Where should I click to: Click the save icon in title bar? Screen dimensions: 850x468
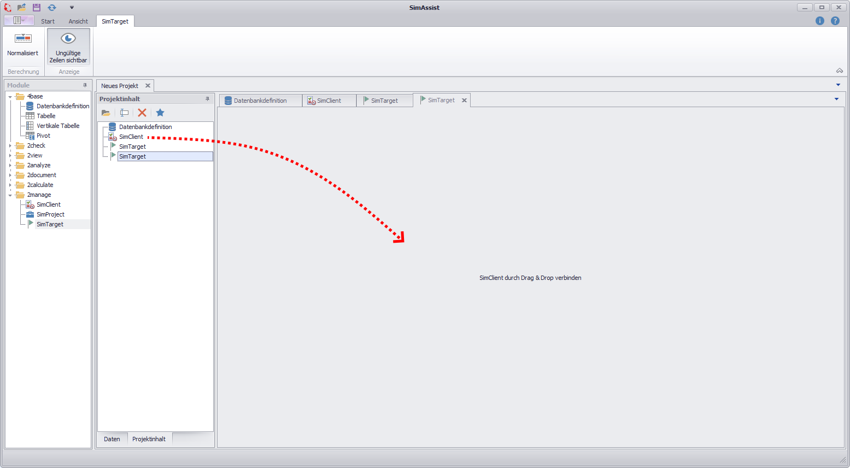click(x=37, y=8)
